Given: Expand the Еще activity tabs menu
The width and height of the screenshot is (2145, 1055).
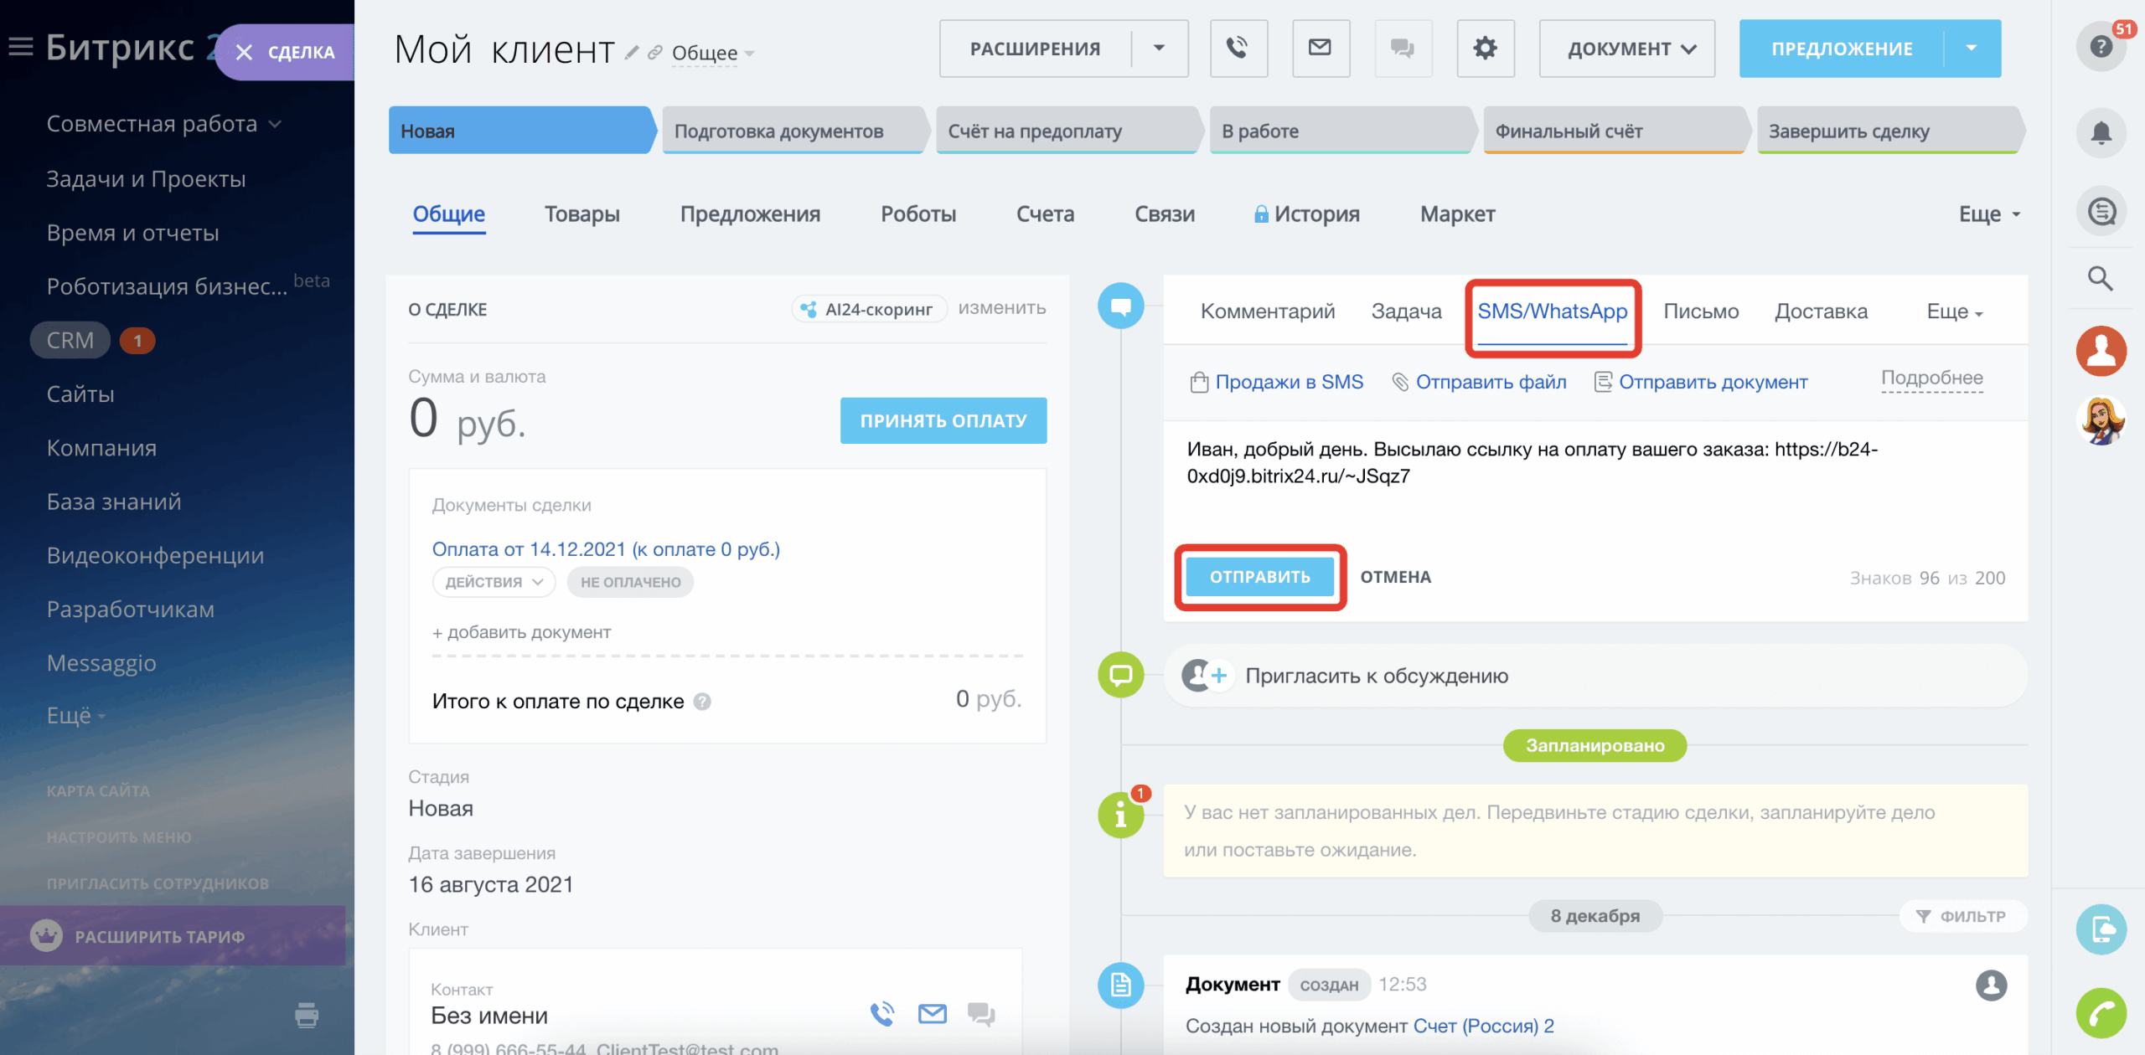Looking at the screenshot, I should click(1954, 311).
